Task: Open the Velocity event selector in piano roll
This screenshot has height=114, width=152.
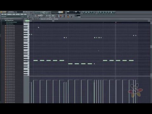Action: tap(56, 19)
